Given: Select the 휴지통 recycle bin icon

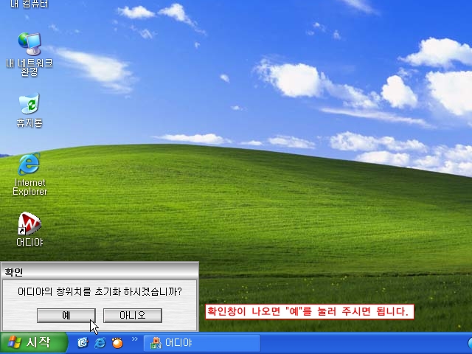Looking at the screenshot, I should point(29,110).
